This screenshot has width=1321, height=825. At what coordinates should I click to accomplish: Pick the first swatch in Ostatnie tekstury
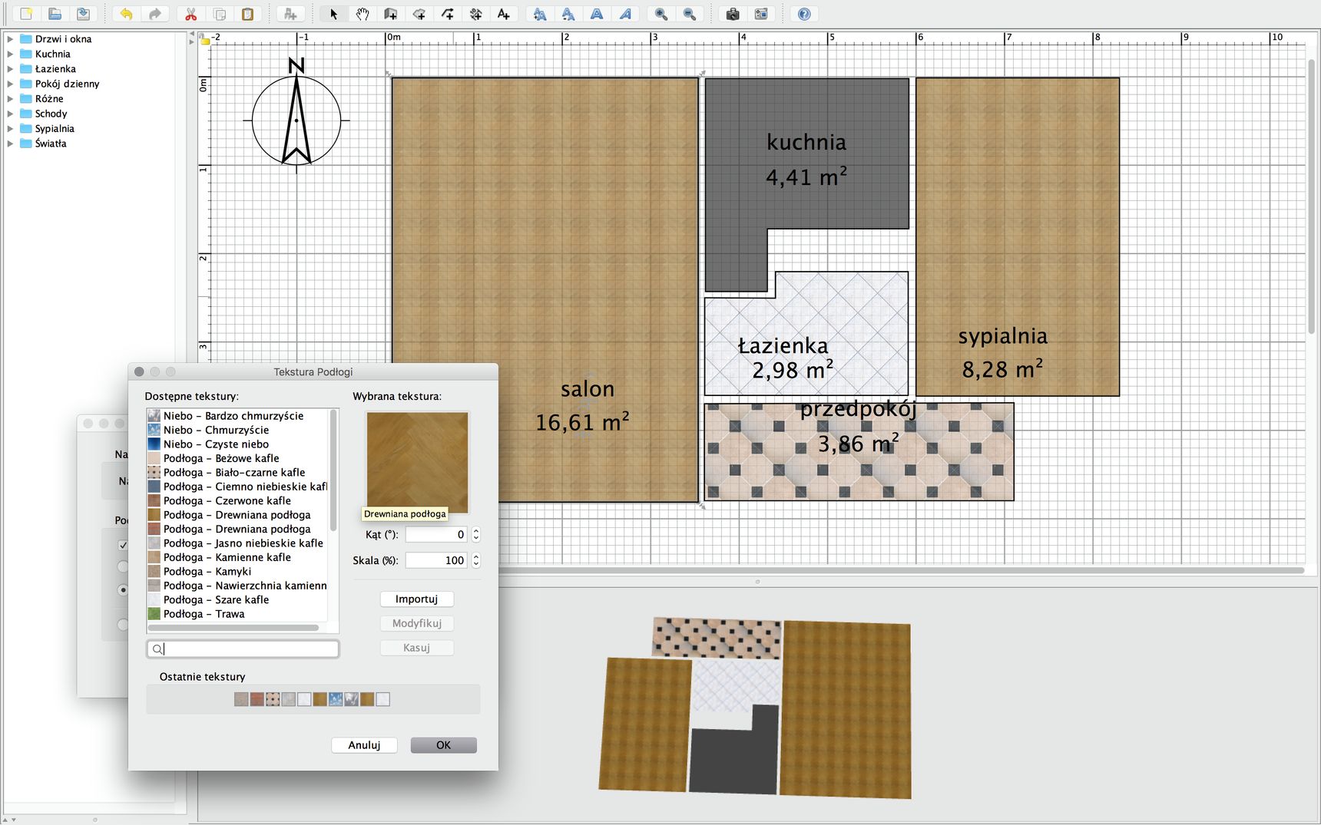241,699
